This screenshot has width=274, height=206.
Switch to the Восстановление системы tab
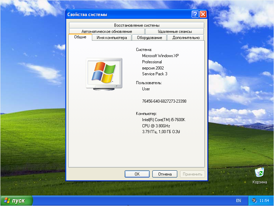click(136, 25)
